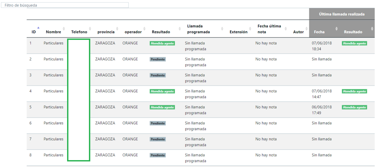Click the ID cell of row 3

tap(31, 75)
